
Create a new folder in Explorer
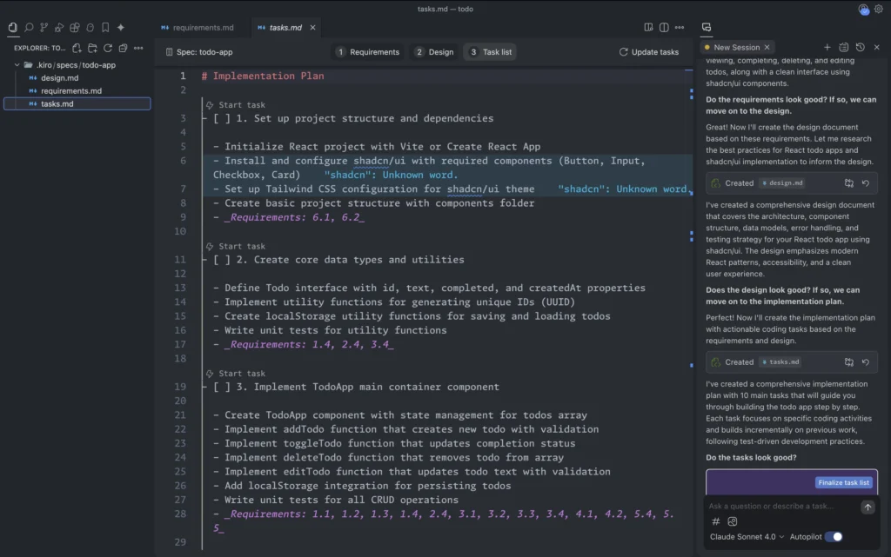pos(92,48)
